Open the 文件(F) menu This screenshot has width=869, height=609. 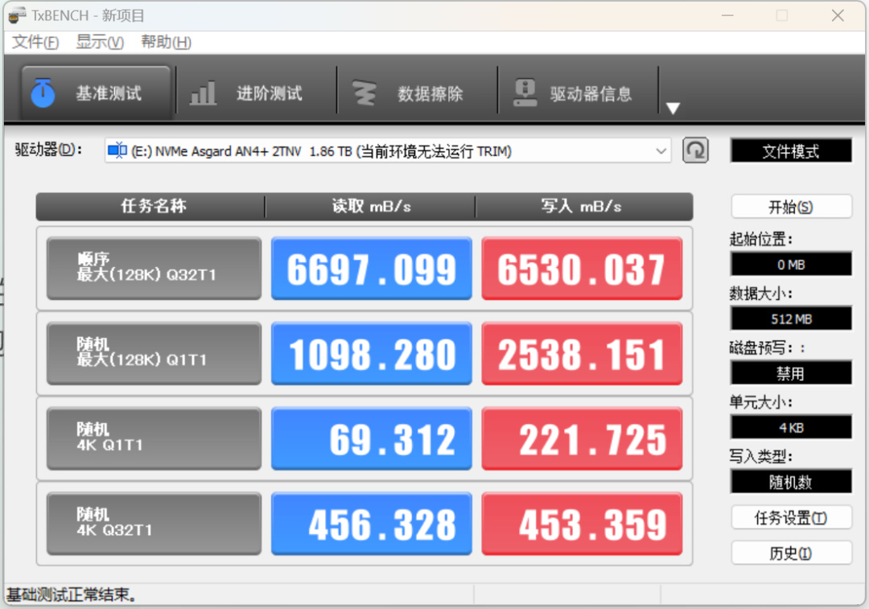pyautogui.click(x=35, y=42)
